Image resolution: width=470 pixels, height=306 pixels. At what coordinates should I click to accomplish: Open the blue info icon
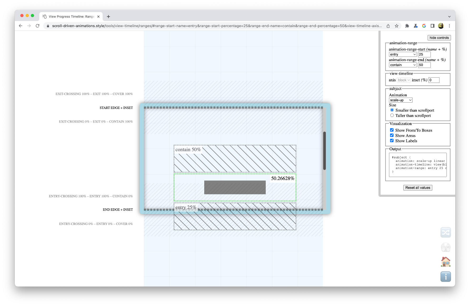[445, 277]
